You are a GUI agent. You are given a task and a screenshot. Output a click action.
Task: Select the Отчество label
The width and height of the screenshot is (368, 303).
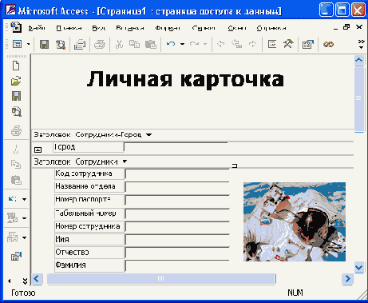pyautogui.click(x=89, y=252)
